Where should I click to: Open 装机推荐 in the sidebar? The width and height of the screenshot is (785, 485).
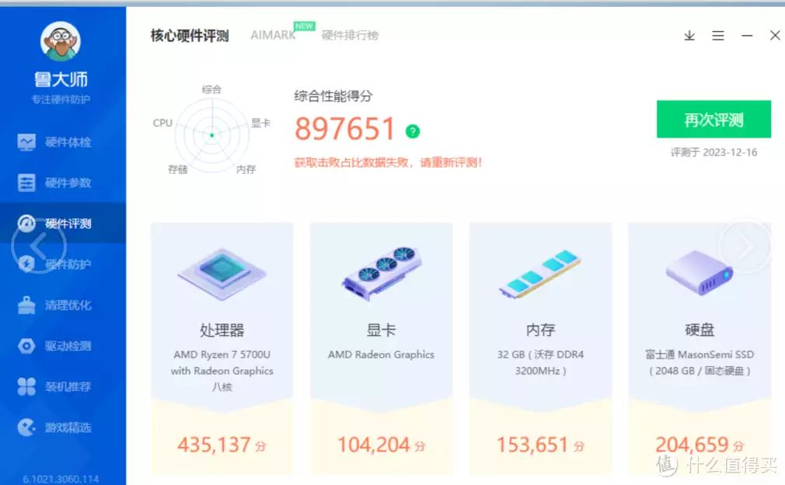[63, 386]
